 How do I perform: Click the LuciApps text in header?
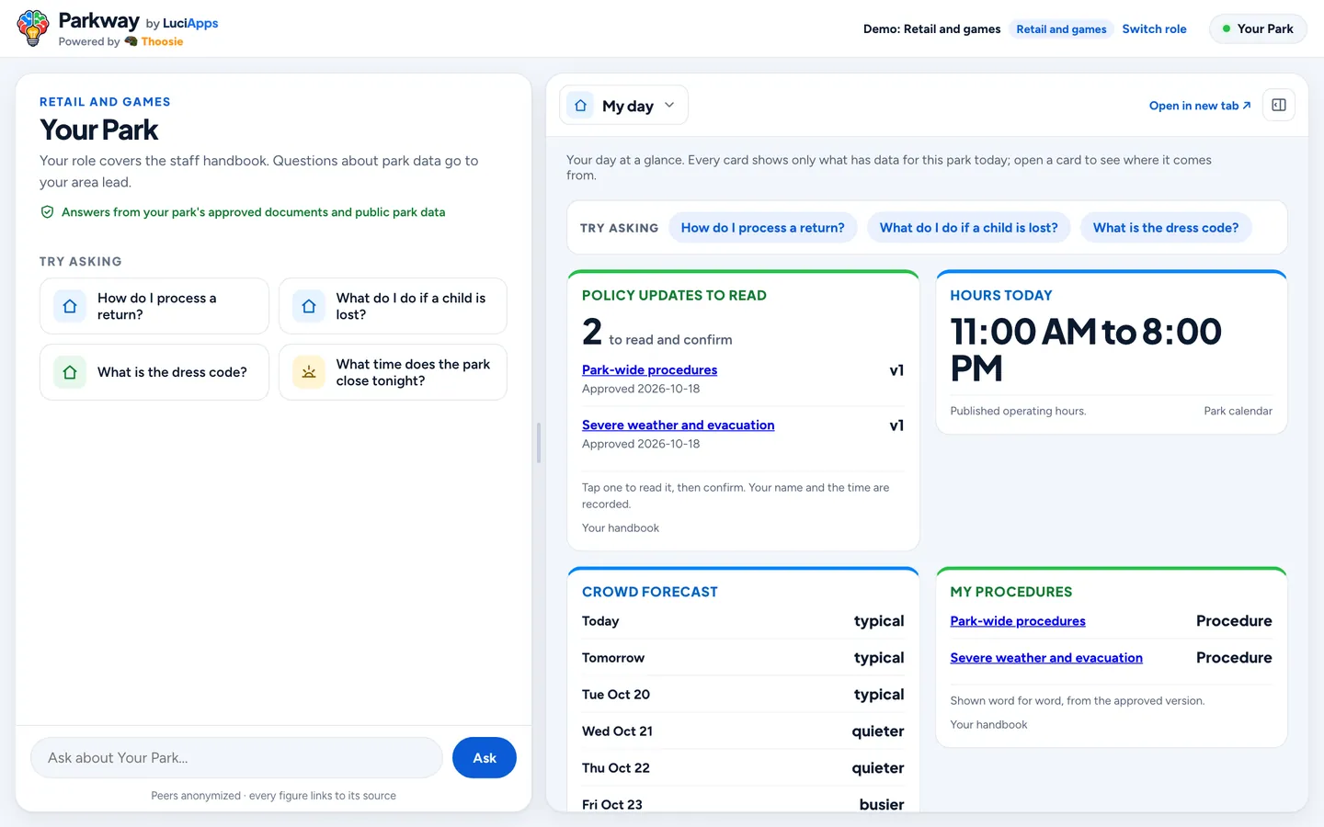click(x=190, y=23)
